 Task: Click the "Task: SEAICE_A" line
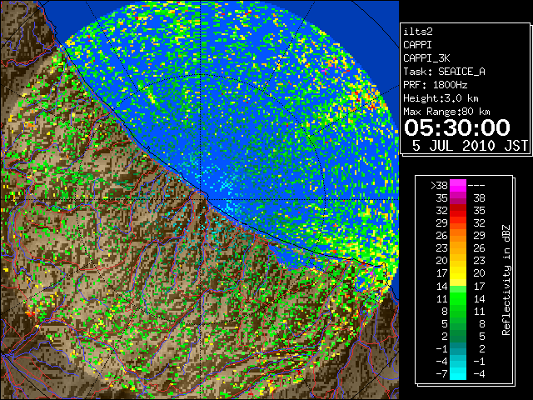tap(444, 72)
